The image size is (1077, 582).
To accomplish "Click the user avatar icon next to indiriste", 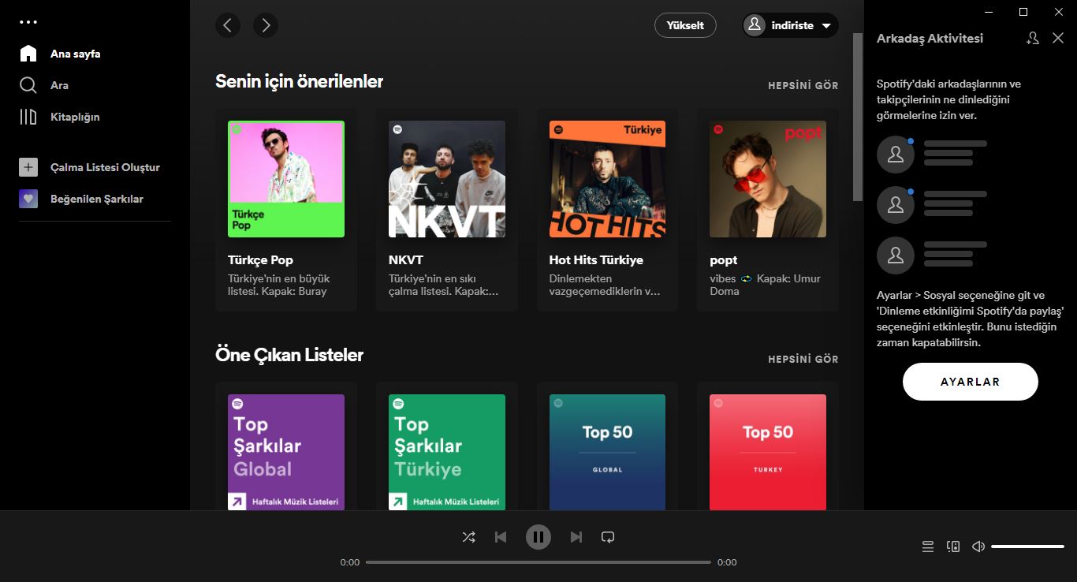I will 755,25.
